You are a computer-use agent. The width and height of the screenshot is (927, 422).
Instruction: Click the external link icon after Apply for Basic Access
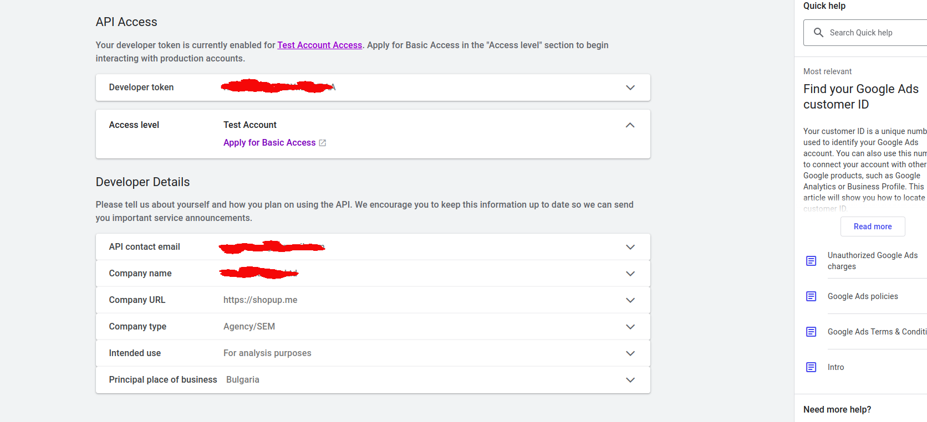[x=323, y=143]
